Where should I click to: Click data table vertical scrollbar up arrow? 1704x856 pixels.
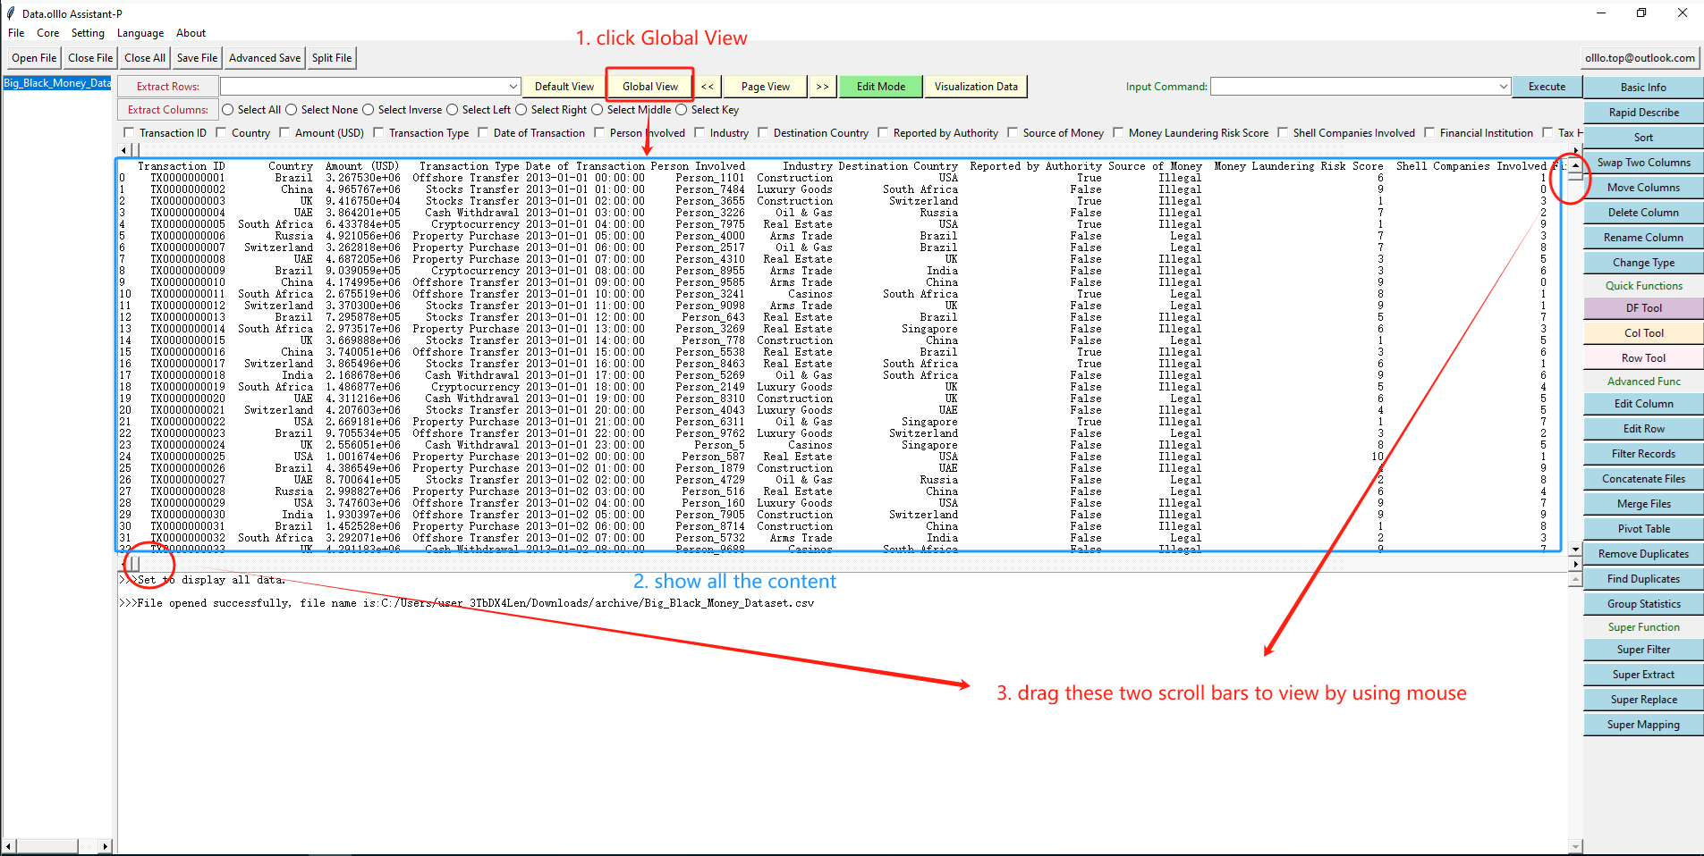tap(1575, 165)
